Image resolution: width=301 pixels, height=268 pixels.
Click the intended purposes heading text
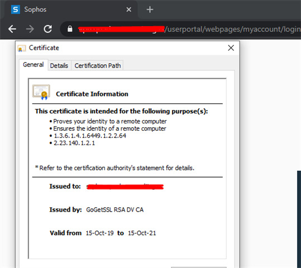[x=121, y=111]
